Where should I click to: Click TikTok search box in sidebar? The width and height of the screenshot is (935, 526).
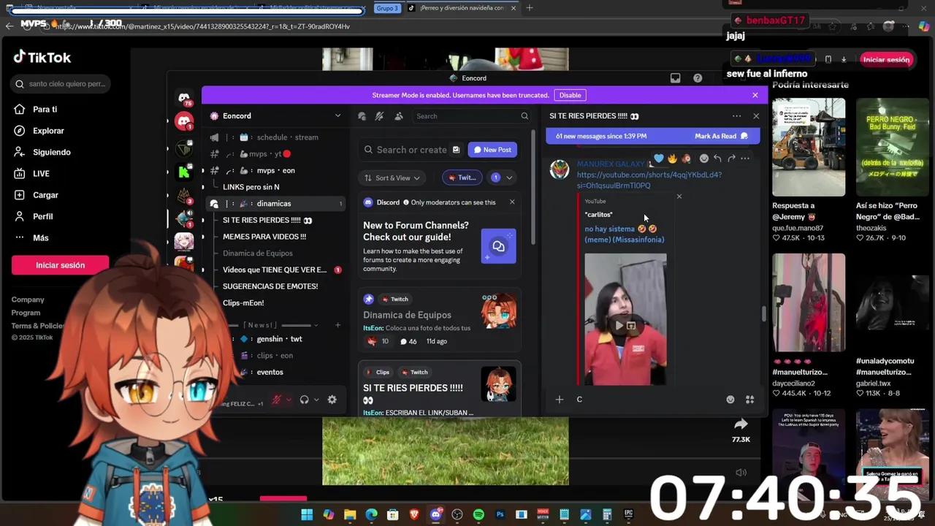coord(60,84)
